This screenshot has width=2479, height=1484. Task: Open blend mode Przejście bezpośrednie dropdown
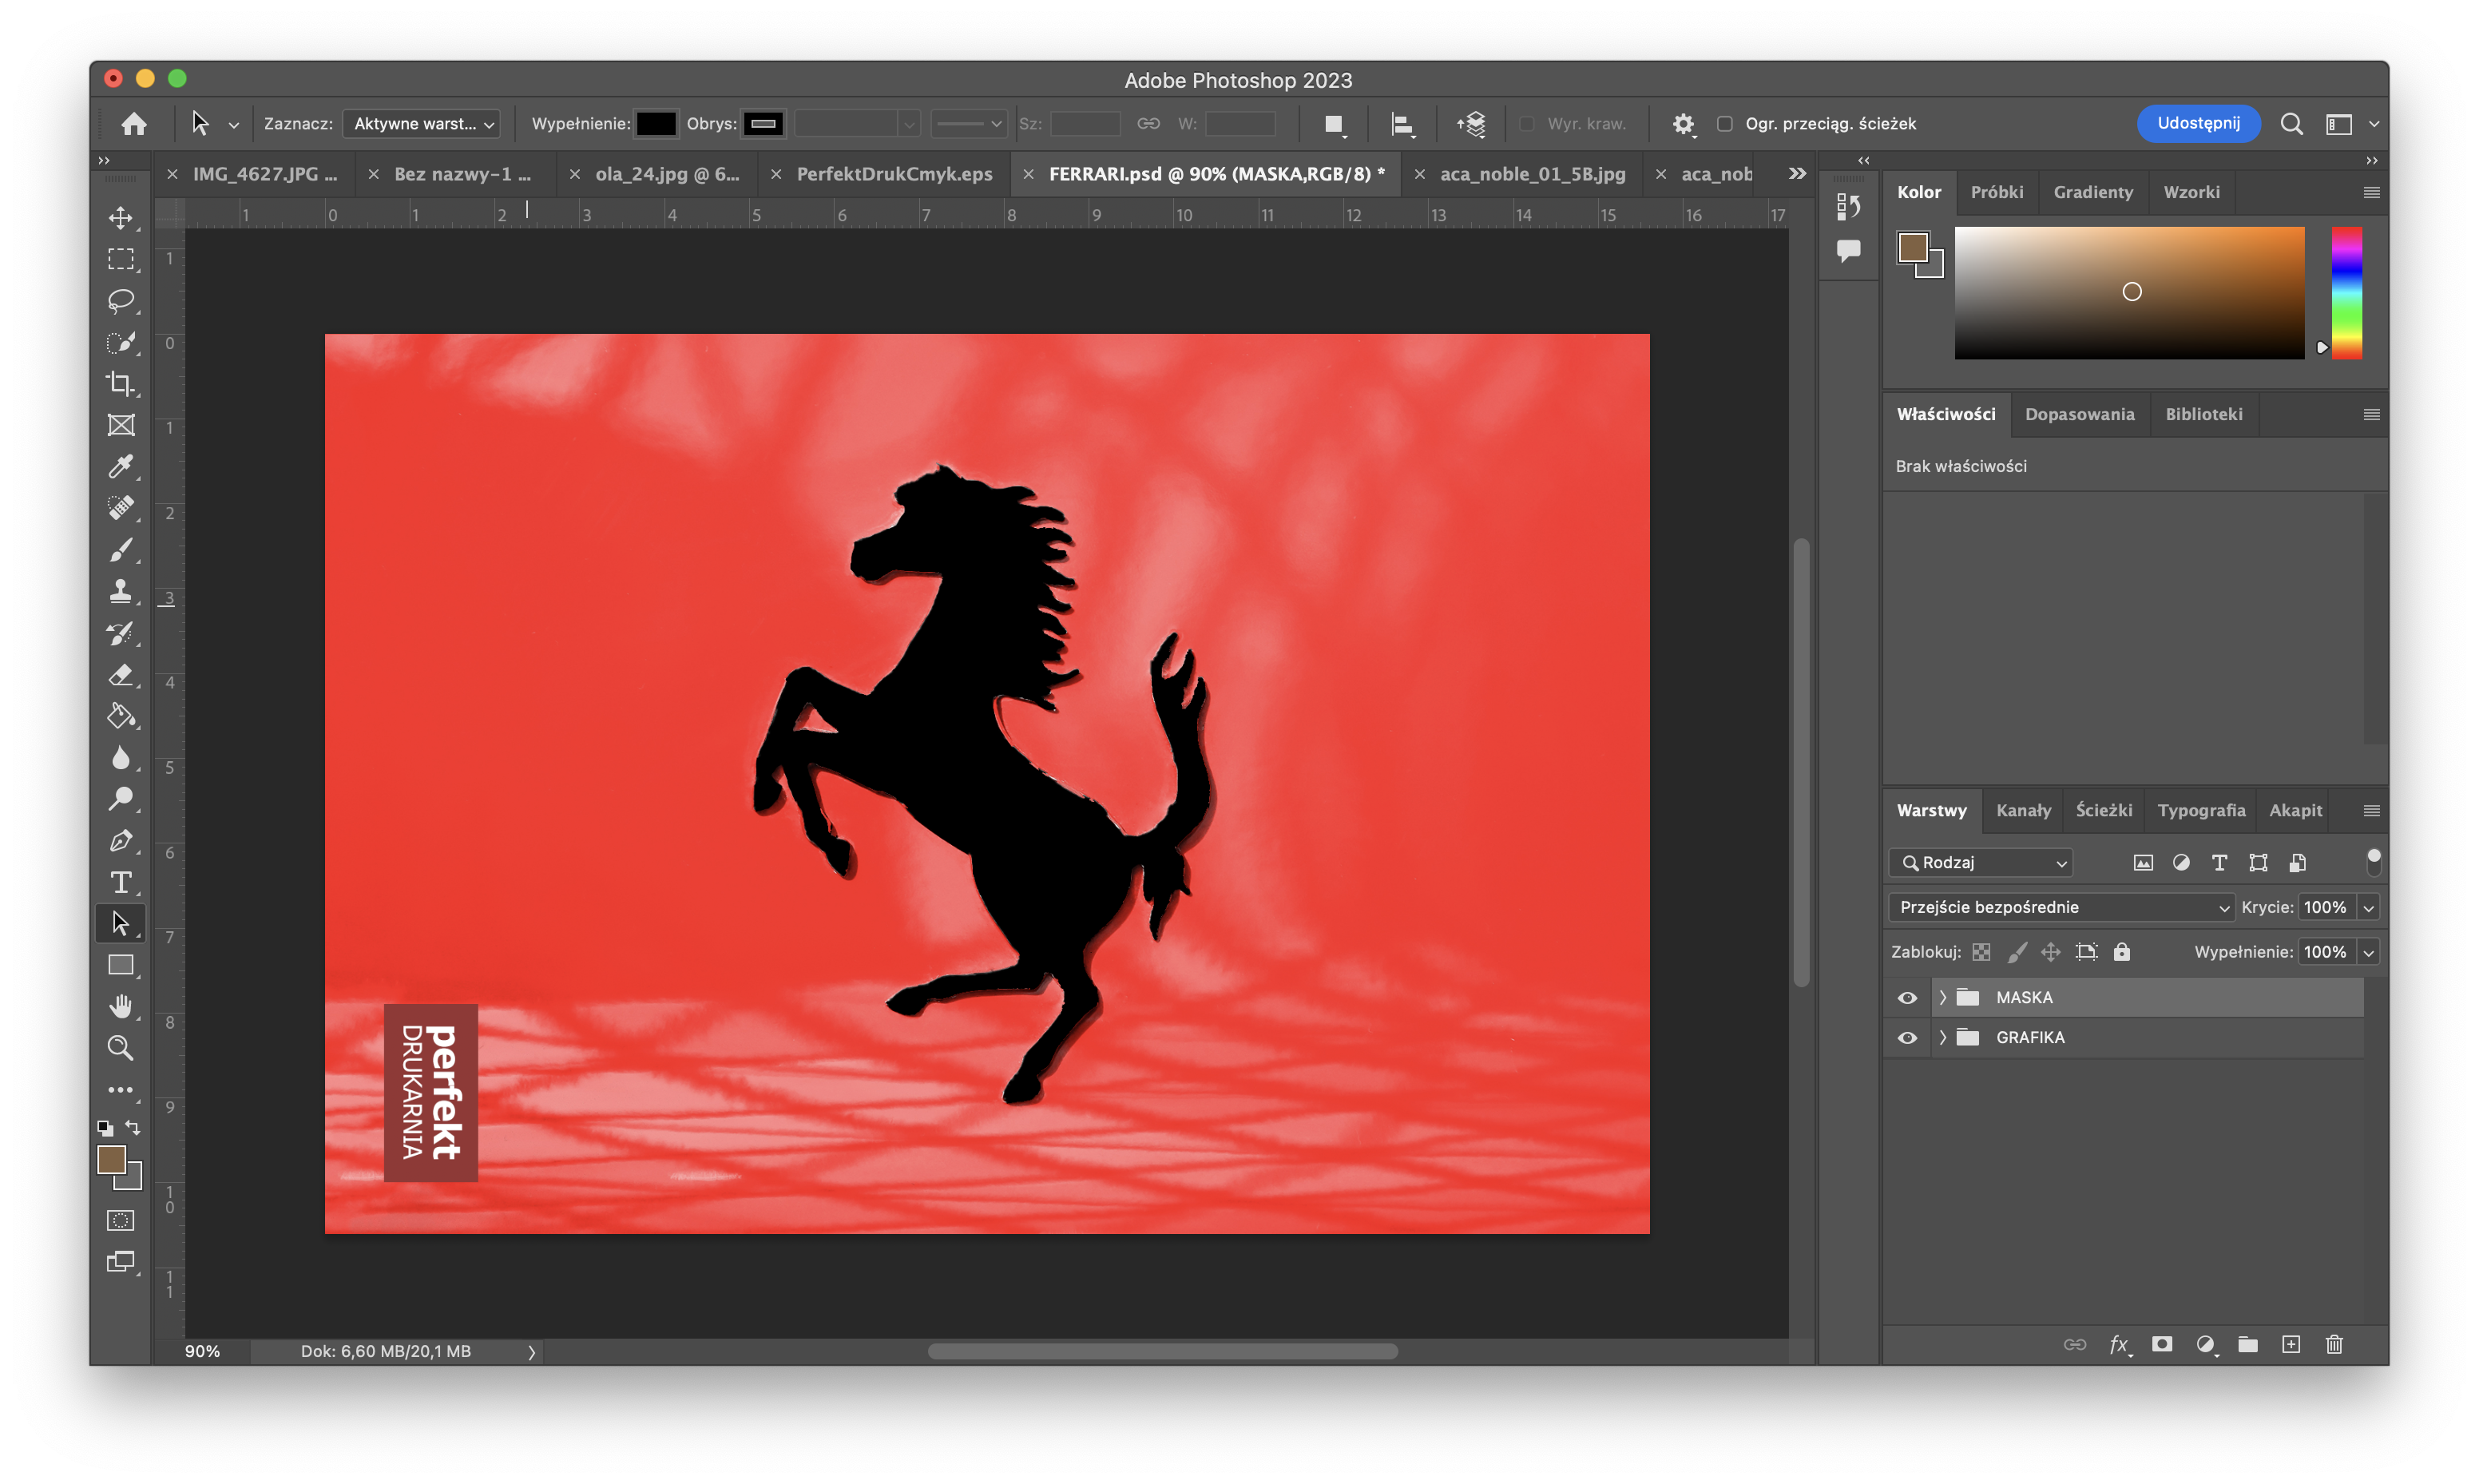(2061, 907)
